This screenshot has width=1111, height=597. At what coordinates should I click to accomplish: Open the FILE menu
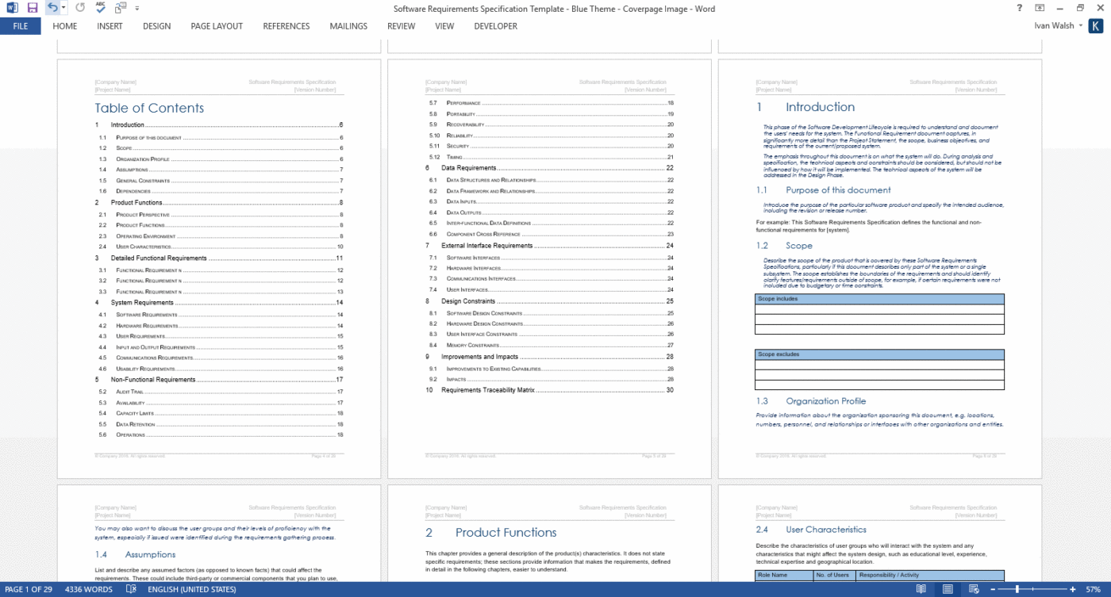click(20, 25)
